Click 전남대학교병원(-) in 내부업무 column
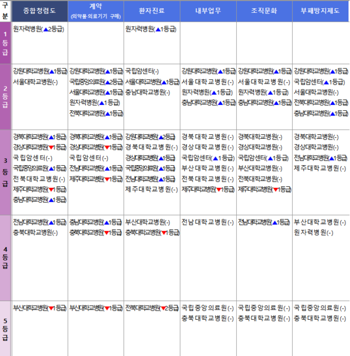 point(208,222)
